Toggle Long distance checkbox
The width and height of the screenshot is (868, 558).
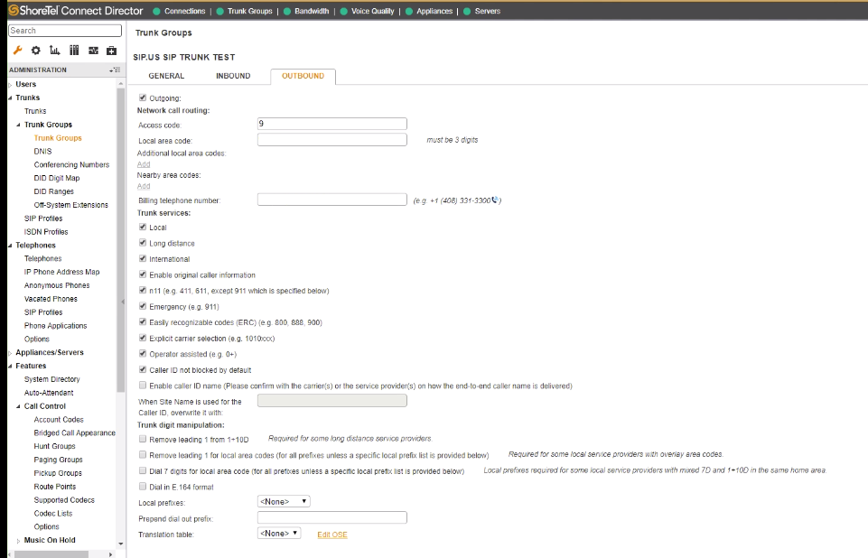tap(143, 243)
